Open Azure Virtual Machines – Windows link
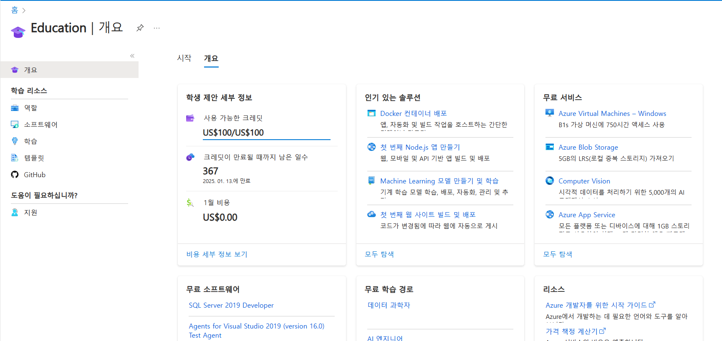 (612, 113)
